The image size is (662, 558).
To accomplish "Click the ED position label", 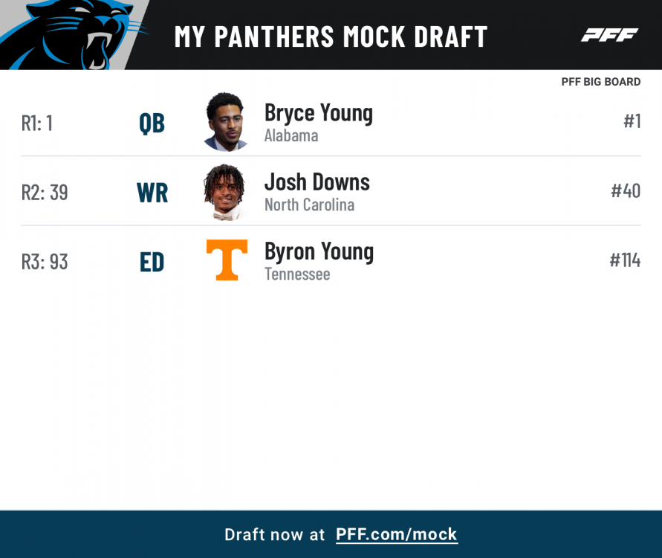I will click(152, 262).
